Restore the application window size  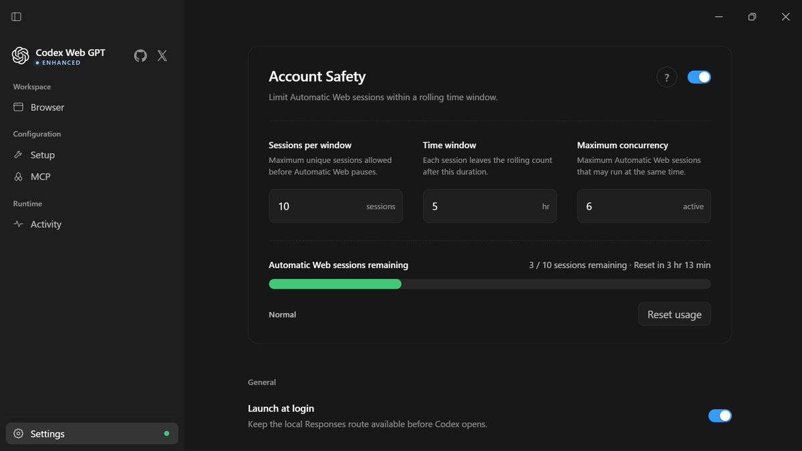[x=752, y=17]
